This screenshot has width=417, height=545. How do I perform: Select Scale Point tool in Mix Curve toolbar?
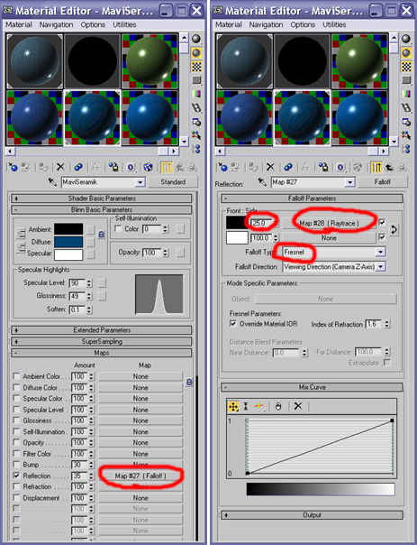(246, 406)
